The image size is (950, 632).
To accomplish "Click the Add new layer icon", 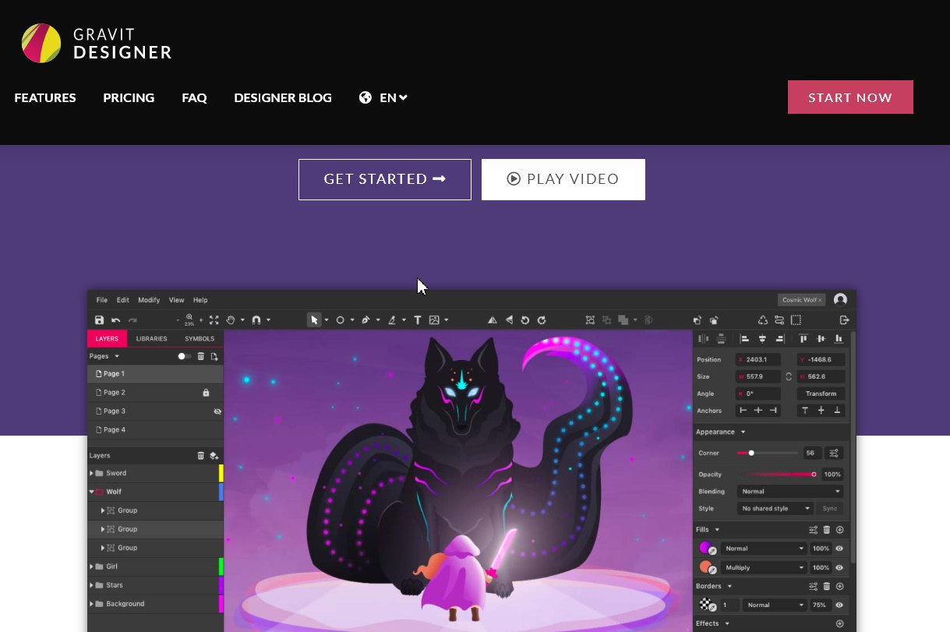I will coord(214,456).
